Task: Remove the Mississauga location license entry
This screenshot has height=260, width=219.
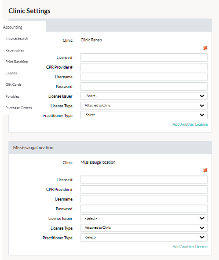Action: coord(205,170)
